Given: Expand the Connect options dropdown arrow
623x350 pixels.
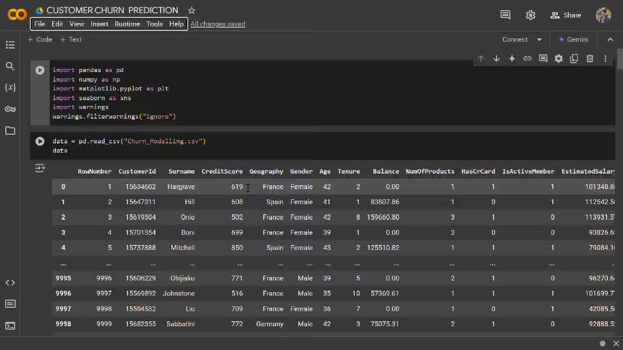Looking at the screenshot, I should coord(539,39).
